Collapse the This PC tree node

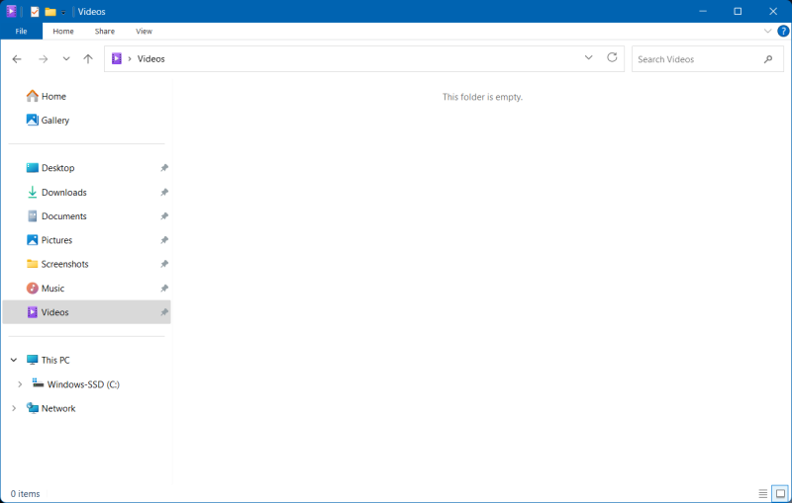pos(14,361)
